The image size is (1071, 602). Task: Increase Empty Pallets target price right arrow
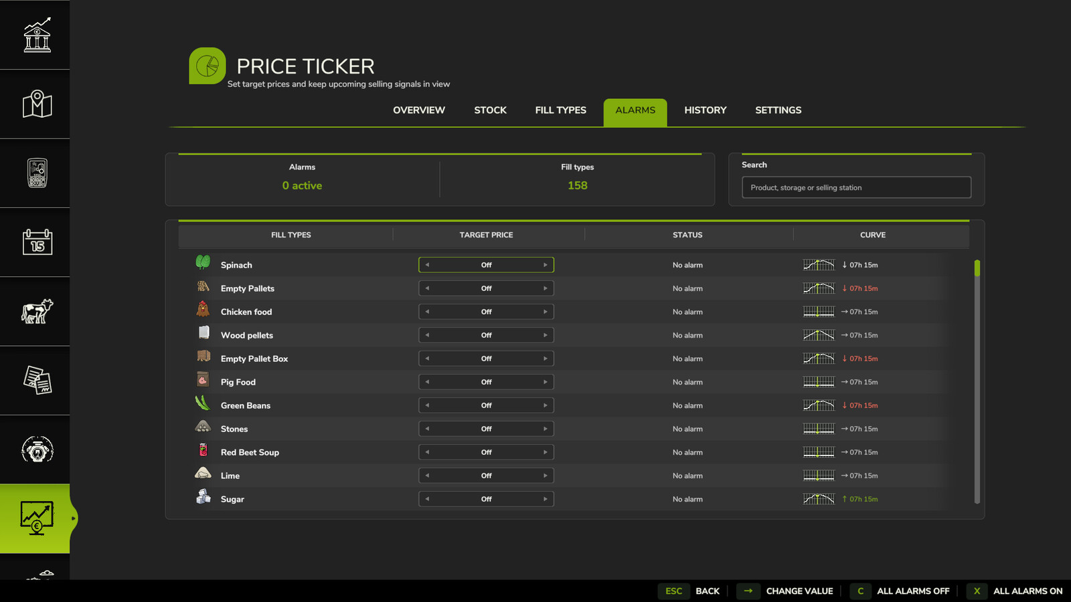(x=545, y=288)
